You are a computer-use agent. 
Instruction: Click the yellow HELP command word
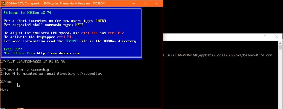79,25
